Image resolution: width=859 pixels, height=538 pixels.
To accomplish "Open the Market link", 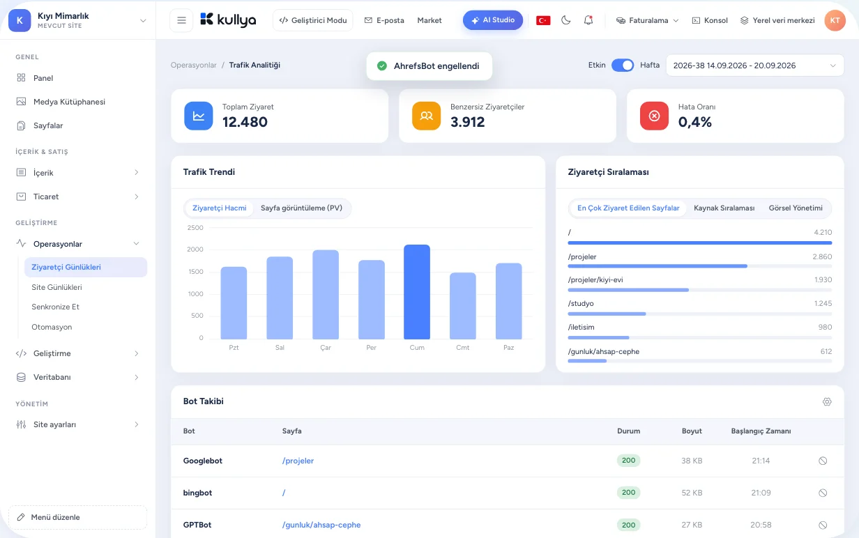I will click(429, 20).
